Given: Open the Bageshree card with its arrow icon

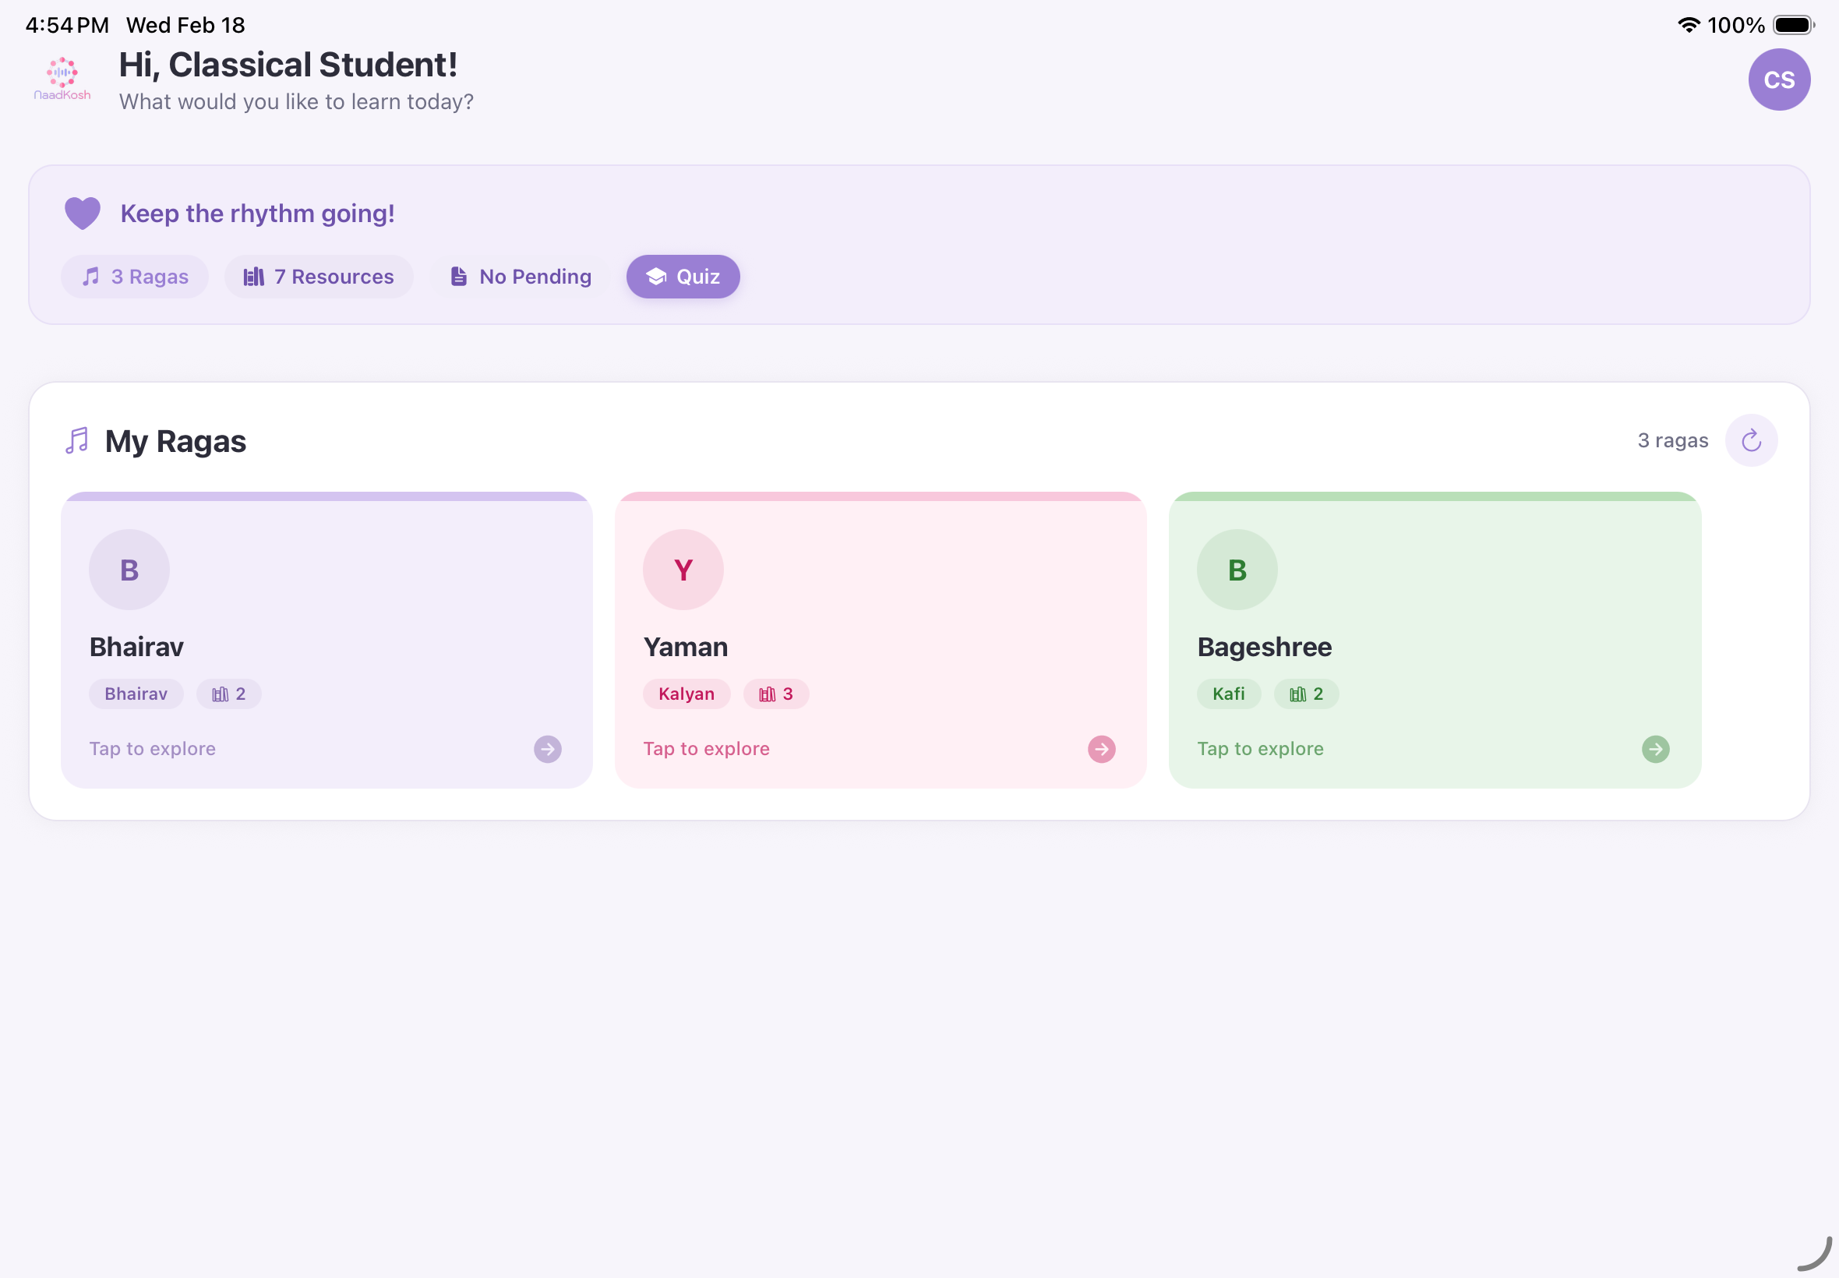Looking at the screenshot, I should [x=1656, y=749].
